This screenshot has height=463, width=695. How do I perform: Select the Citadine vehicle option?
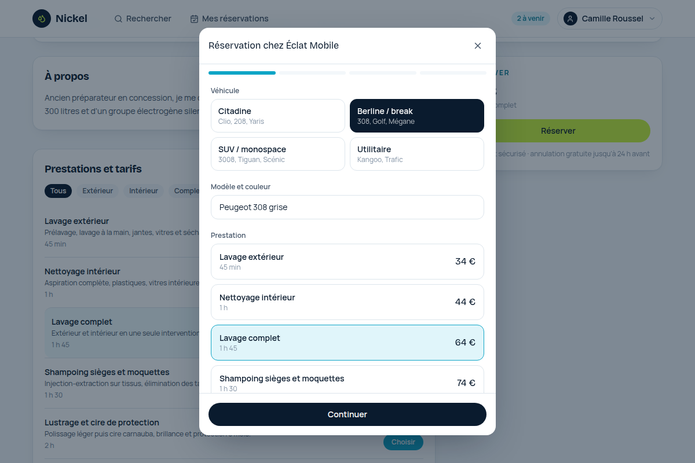coord(278,116)
